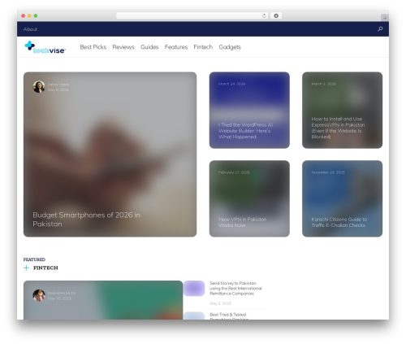Open the search magnifier icon
406x344 pixels.
[380, 28]
